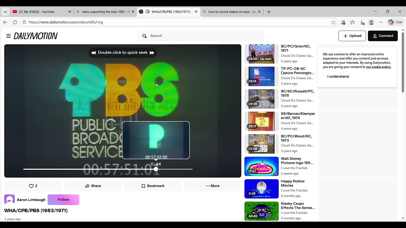Like the video with heart icon

(33, 186)
